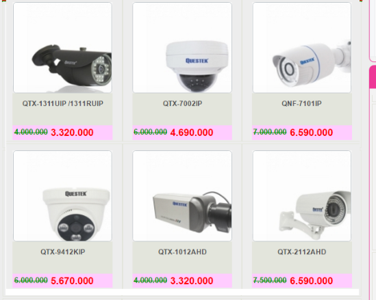Click the QTX-1012AHD product name
Screen dimensions: 376x300
coord(182,252)
